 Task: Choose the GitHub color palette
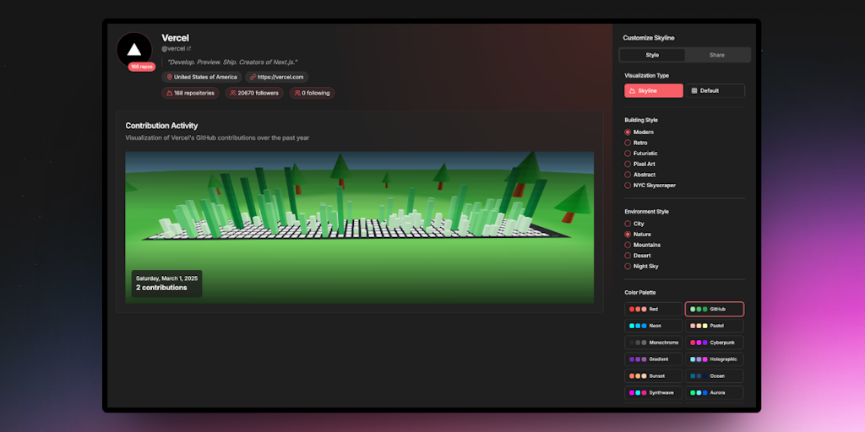pyautogui.click(x=715, y=309)
